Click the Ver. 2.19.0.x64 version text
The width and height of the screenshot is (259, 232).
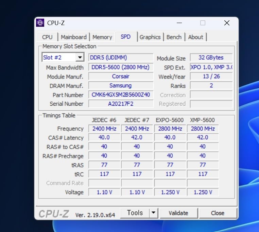95,215
